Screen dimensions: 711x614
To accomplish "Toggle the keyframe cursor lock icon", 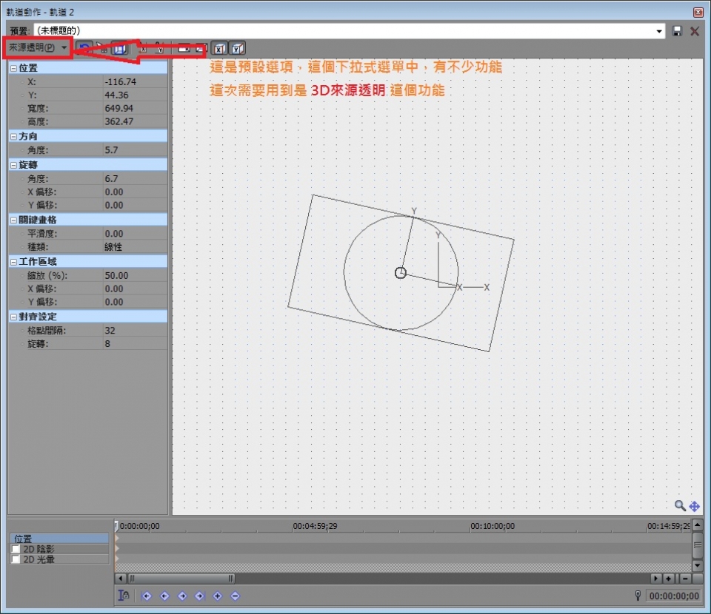I will [x=124, y=596].
